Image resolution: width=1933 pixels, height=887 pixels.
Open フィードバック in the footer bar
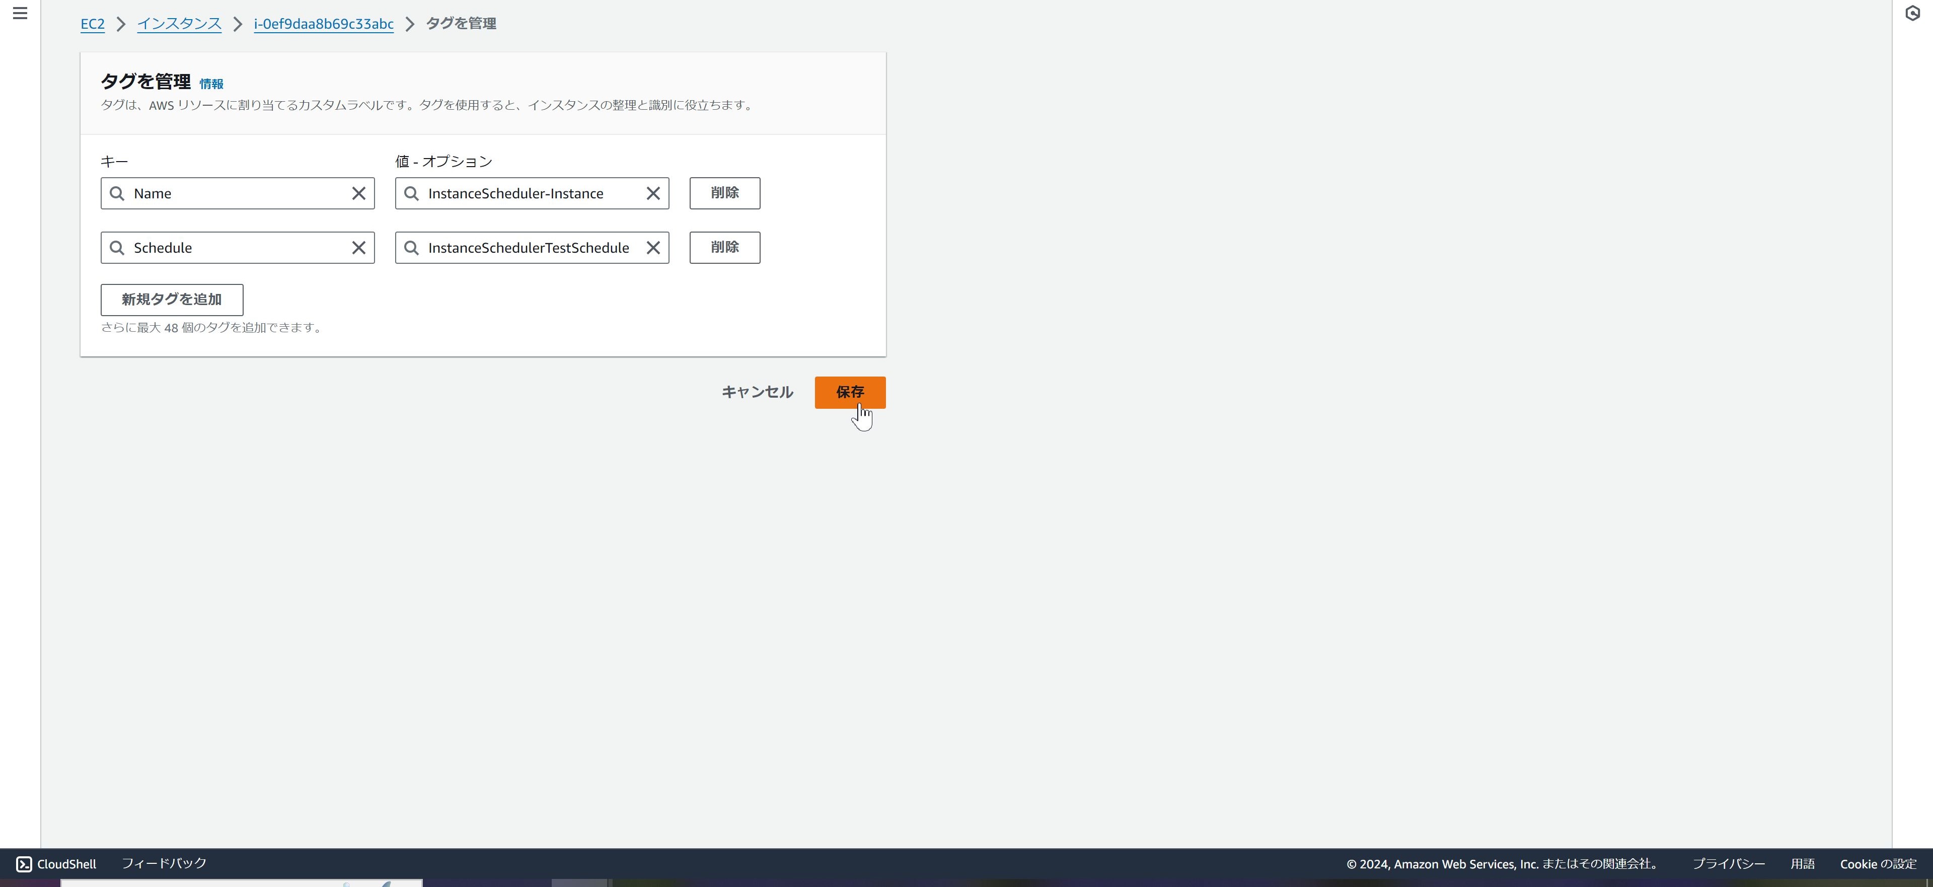point(164,864)
